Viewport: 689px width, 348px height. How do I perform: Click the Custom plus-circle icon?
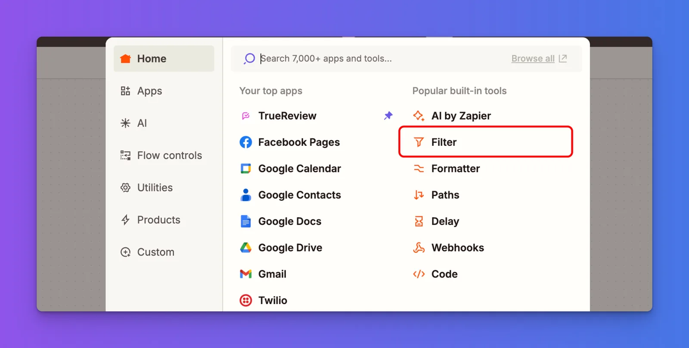125,252
